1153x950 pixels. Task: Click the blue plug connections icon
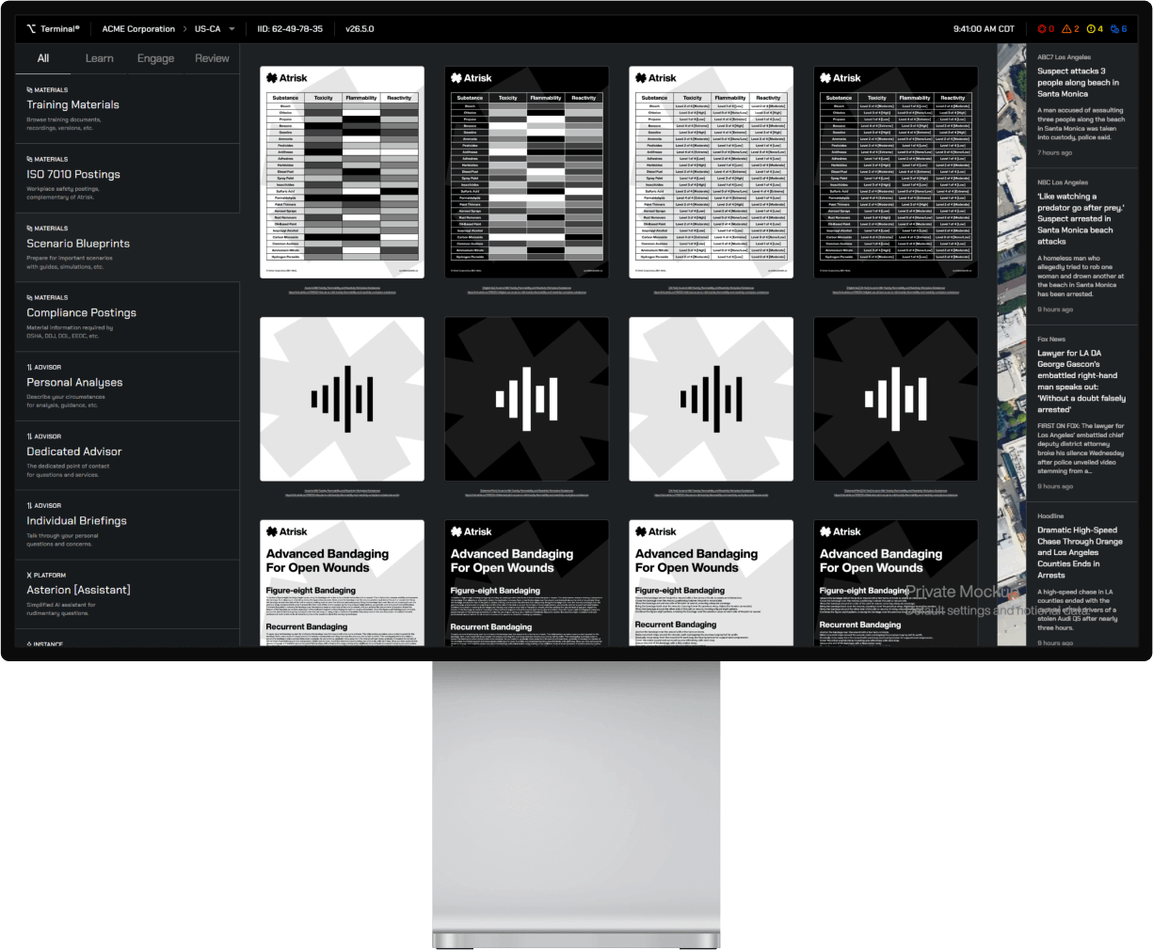tap(1115, 29)
